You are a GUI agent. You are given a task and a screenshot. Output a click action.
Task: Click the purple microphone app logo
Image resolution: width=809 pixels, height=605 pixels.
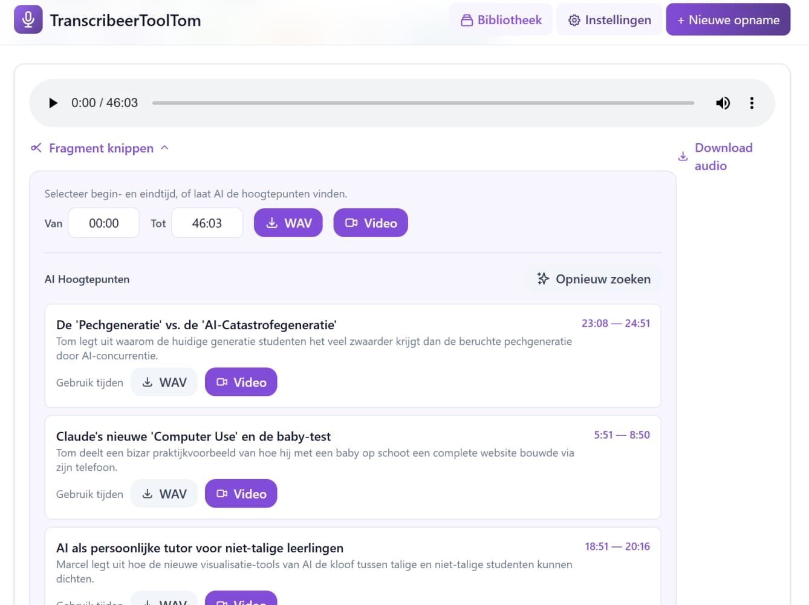point(28,19)
